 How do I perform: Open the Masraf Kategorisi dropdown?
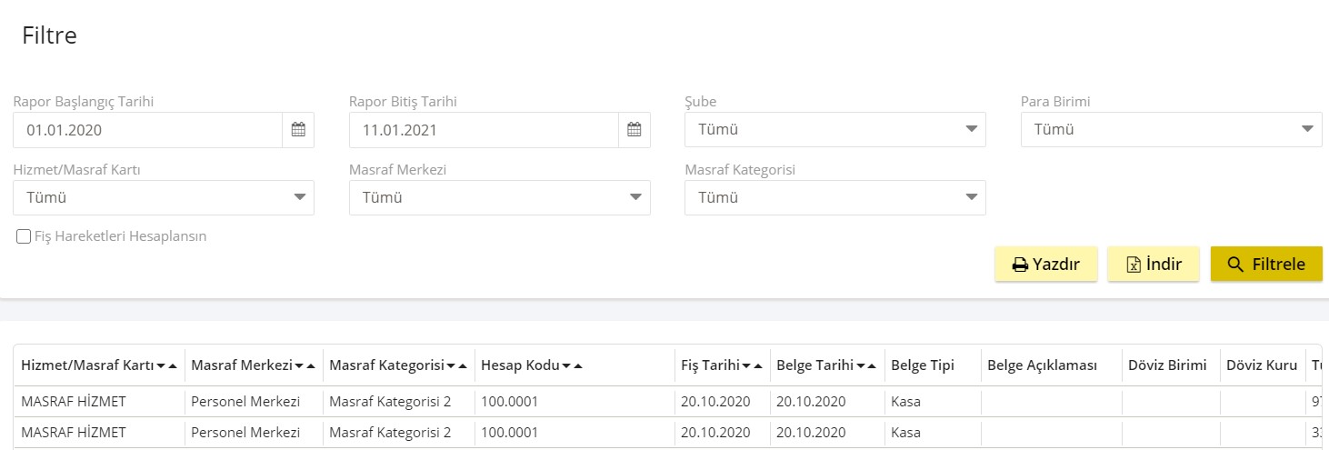[835, 197]
